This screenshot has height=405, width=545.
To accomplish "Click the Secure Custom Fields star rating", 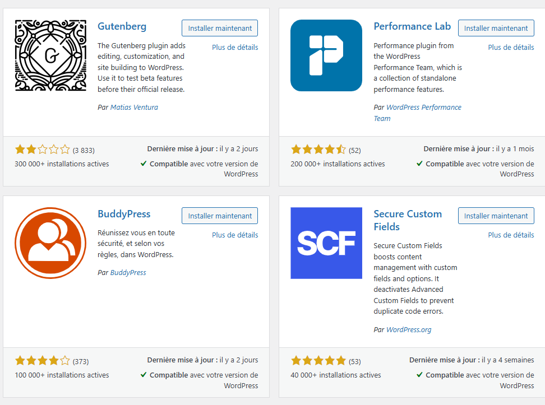I will 318,361.
